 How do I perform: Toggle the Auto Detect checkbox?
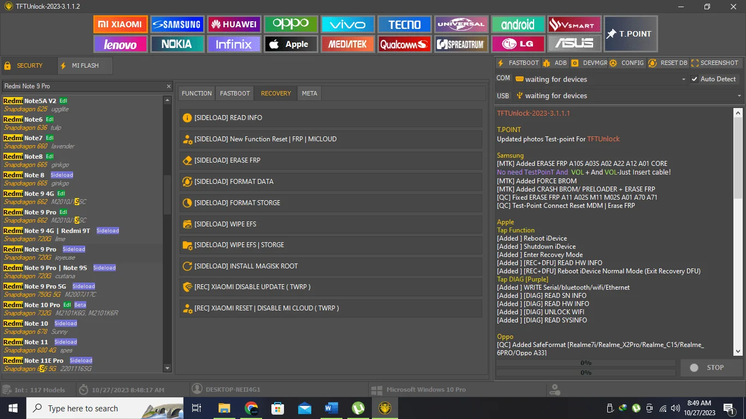point(695,79)
